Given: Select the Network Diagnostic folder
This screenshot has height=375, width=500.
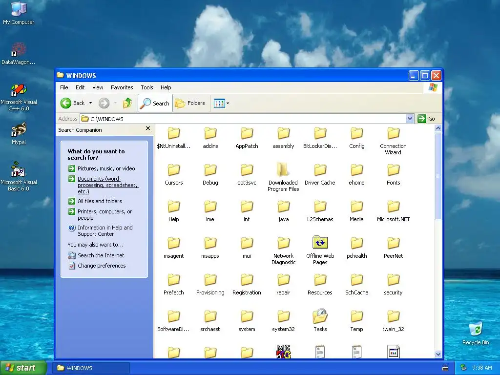Looking at the screenshot, I should (283, 250).
